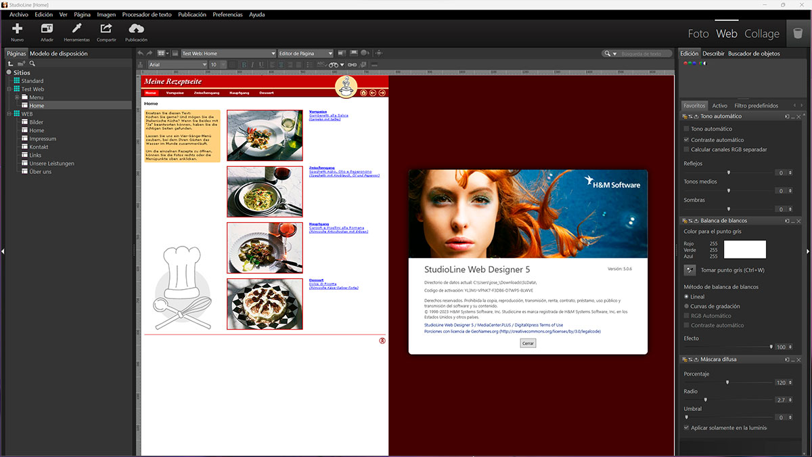Open the Editor de Página dropdown
Image resolution: width=812 pixels, height=457 pixels.
coord(306,53)
